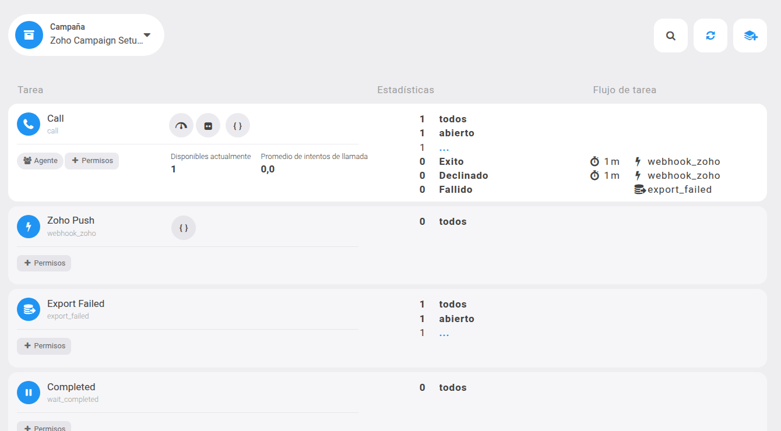Click the Export Failed task title
Viewport: 781px width, 431px height.
[x=76, y=304]
